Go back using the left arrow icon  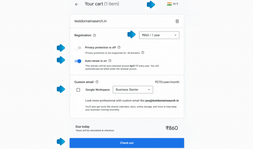click(x=76, y=4)
